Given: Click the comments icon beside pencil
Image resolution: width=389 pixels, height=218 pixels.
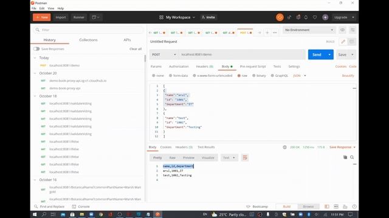Looking at the screenshot, I should (x=351, y=42).
